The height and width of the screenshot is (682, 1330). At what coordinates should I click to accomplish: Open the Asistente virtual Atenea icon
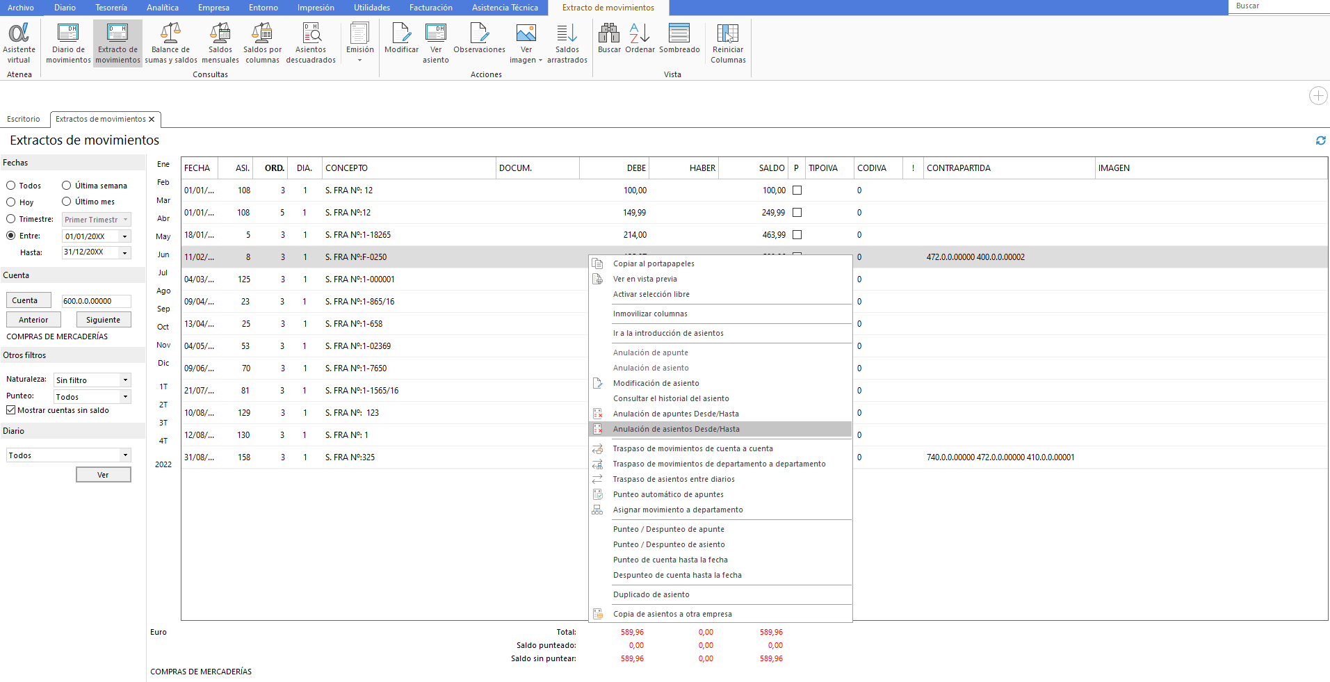[x=19, y=43]
